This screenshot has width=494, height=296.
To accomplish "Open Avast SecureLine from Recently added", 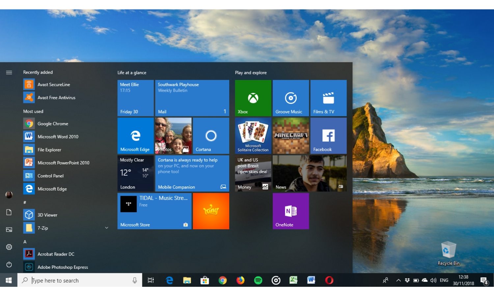I will coord(66,85).
